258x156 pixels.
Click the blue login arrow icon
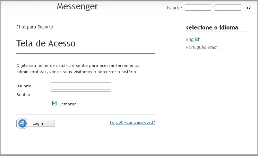point(23,123)
